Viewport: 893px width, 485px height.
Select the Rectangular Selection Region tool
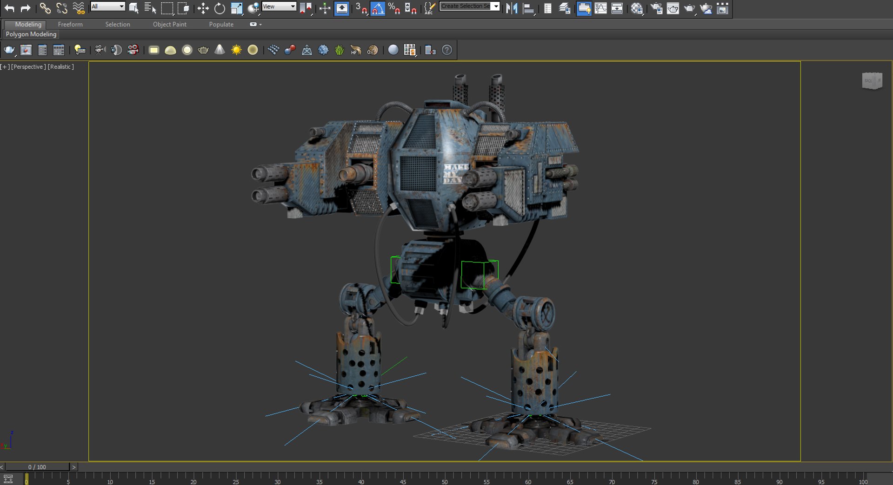[x=167, y=8]
